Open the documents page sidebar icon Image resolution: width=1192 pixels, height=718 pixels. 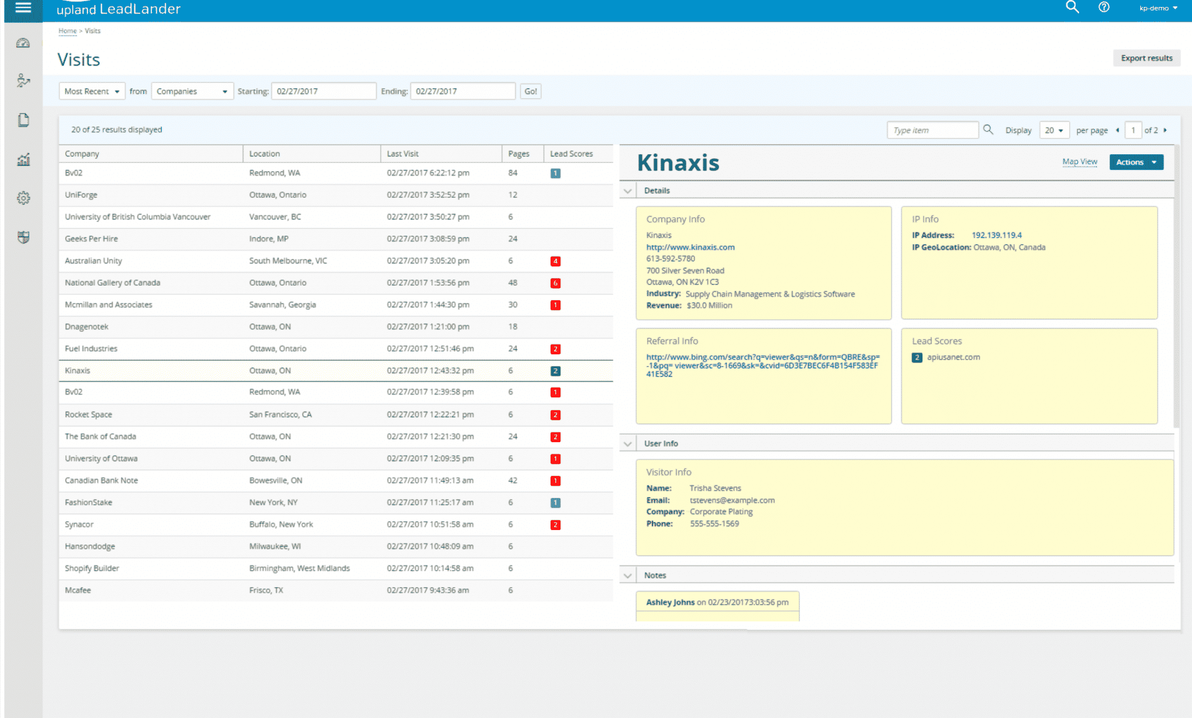point(23,120)
